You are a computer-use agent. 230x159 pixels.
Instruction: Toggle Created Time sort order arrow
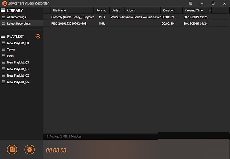click(x=209, y=10)
